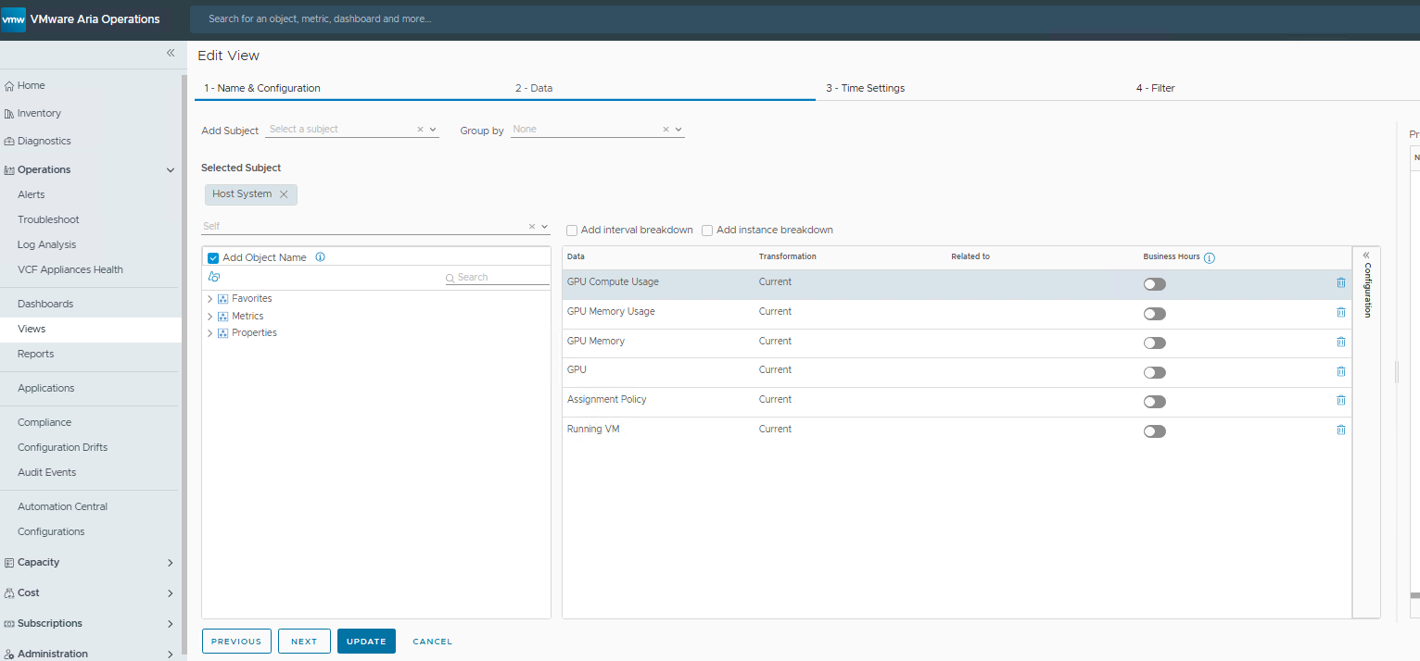Screen dimensions: 1420x661
Task: Enable Add interval breakdown checkbox
Action: click(x=572, y=231)
